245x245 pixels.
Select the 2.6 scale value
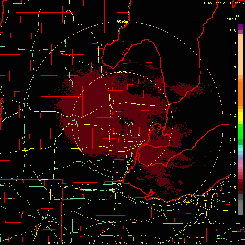click(233, 139)
